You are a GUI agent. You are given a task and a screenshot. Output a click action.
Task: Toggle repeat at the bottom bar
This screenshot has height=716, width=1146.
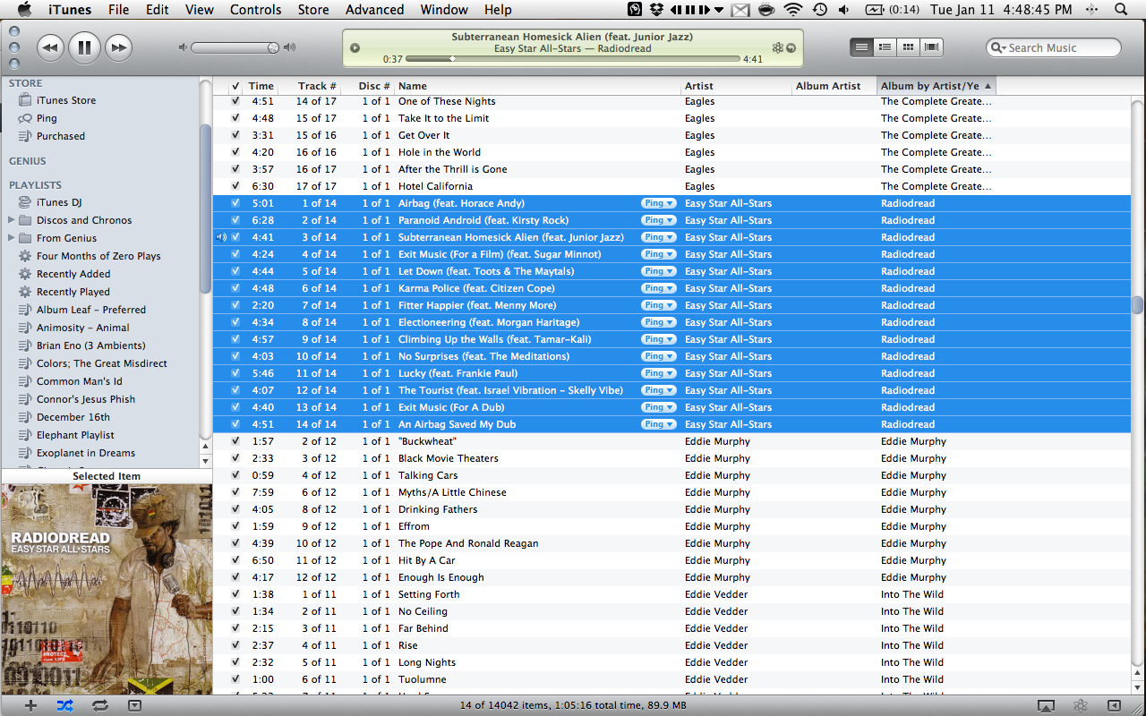tap(99, 705)
